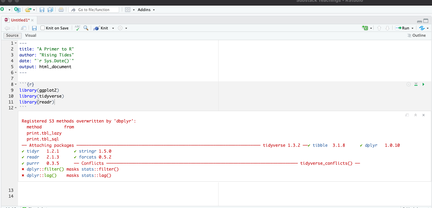Collapse the chunk output double-chevron
This screenshot has height=208, width=432.
pyautogui.click(x=415, y=115)
